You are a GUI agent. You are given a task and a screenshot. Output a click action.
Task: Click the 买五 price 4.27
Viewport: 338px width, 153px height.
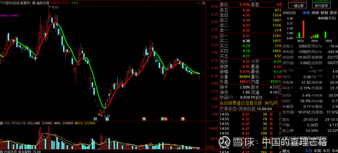(x=246, y=56)
